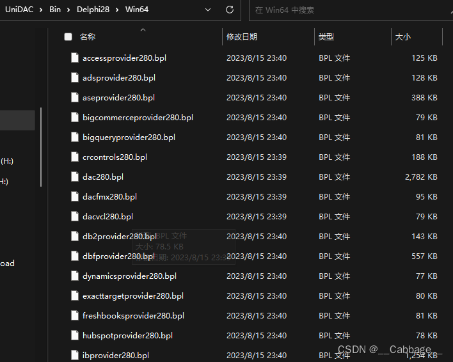Viewport: 453px width, 362px height.
Task: Click the file icon of db2provider280.bpl
Action: (x=75, y=236)
